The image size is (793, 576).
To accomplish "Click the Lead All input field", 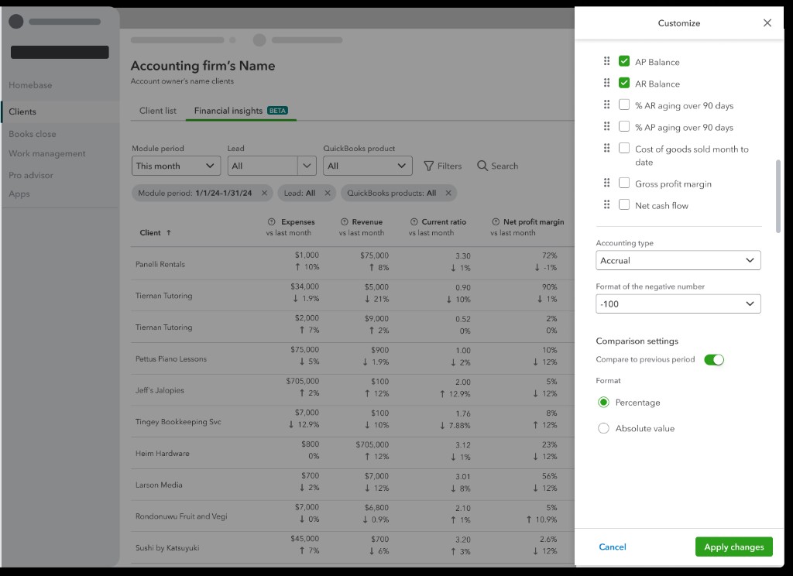I will 263,166.
